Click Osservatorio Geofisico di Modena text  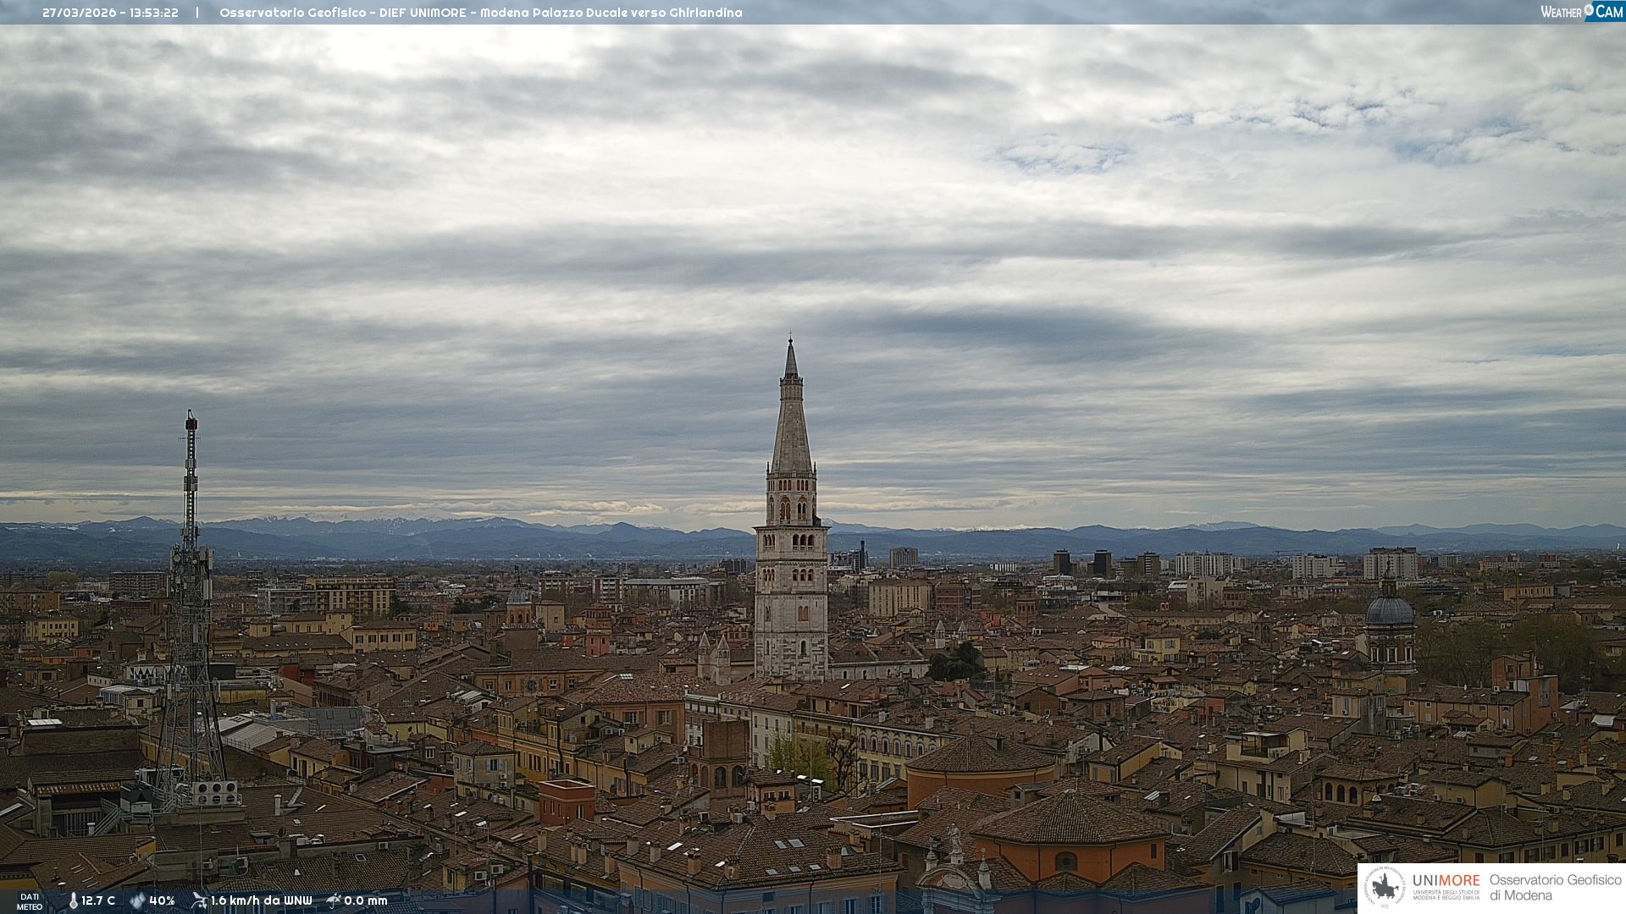(1555, 887)
